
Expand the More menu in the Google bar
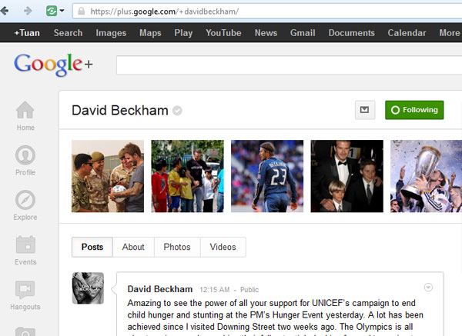tap(450, 32)
